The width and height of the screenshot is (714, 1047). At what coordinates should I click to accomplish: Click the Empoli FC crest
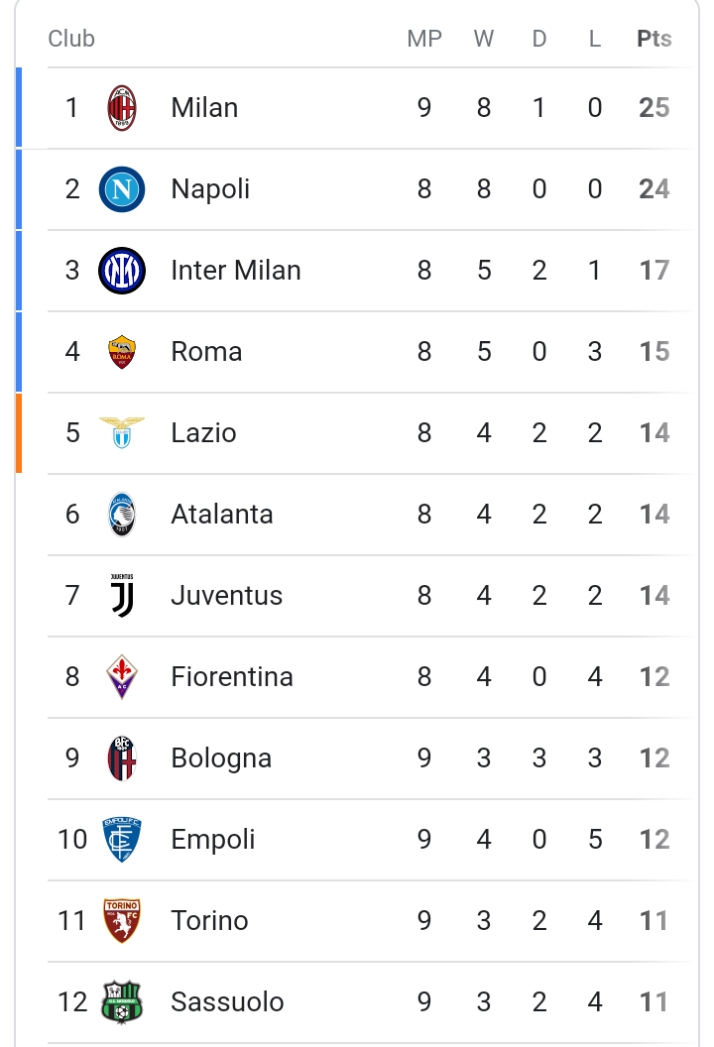click(x=122, y=840)
